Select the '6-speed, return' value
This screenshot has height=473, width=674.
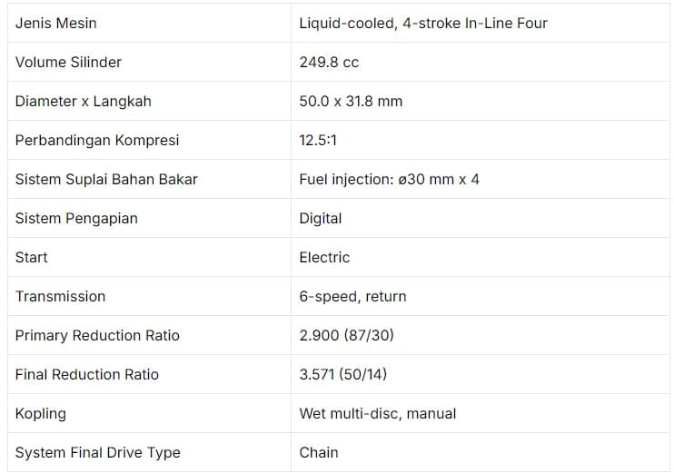tap(352, 296)
